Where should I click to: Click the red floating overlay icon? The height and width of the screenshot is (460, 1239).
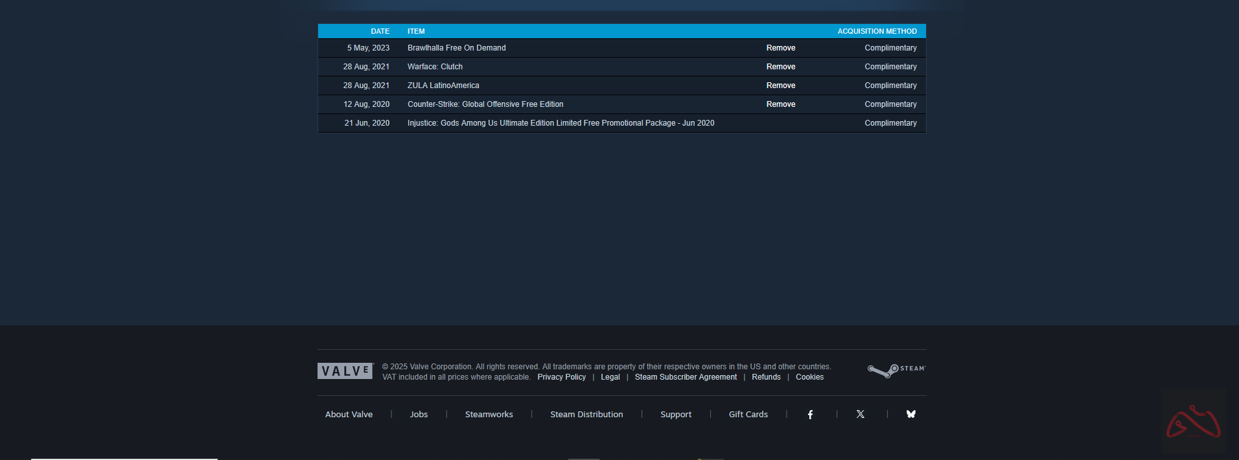coord(1193,422)
